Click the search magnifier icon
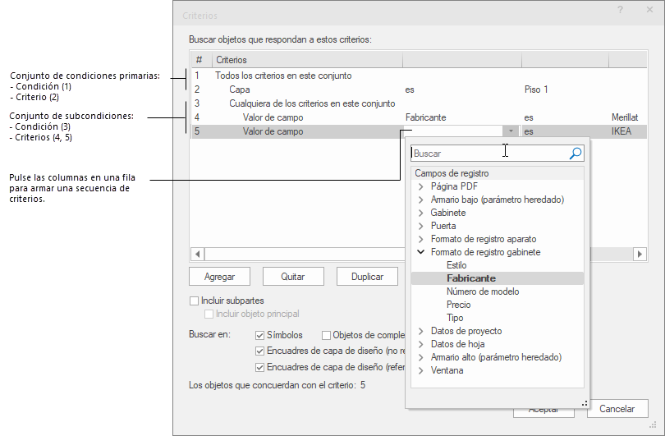 pyautogui.click(x=576, y=154)
